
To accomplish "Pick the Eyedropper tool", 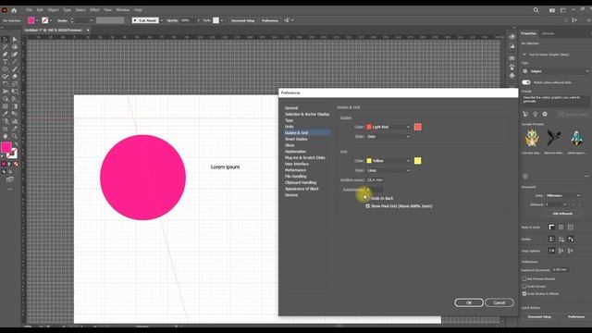I will coord(6,114).
